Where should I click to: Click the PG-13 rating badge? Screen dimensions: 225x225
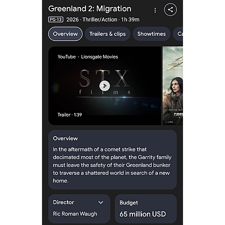[x=55, y=19]
